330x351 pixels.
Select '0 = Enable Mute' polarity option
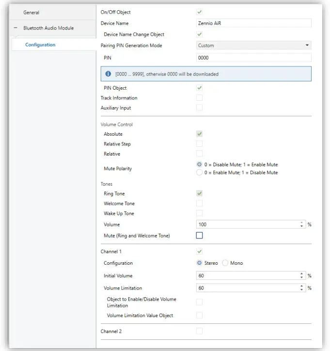pos(200,173)
